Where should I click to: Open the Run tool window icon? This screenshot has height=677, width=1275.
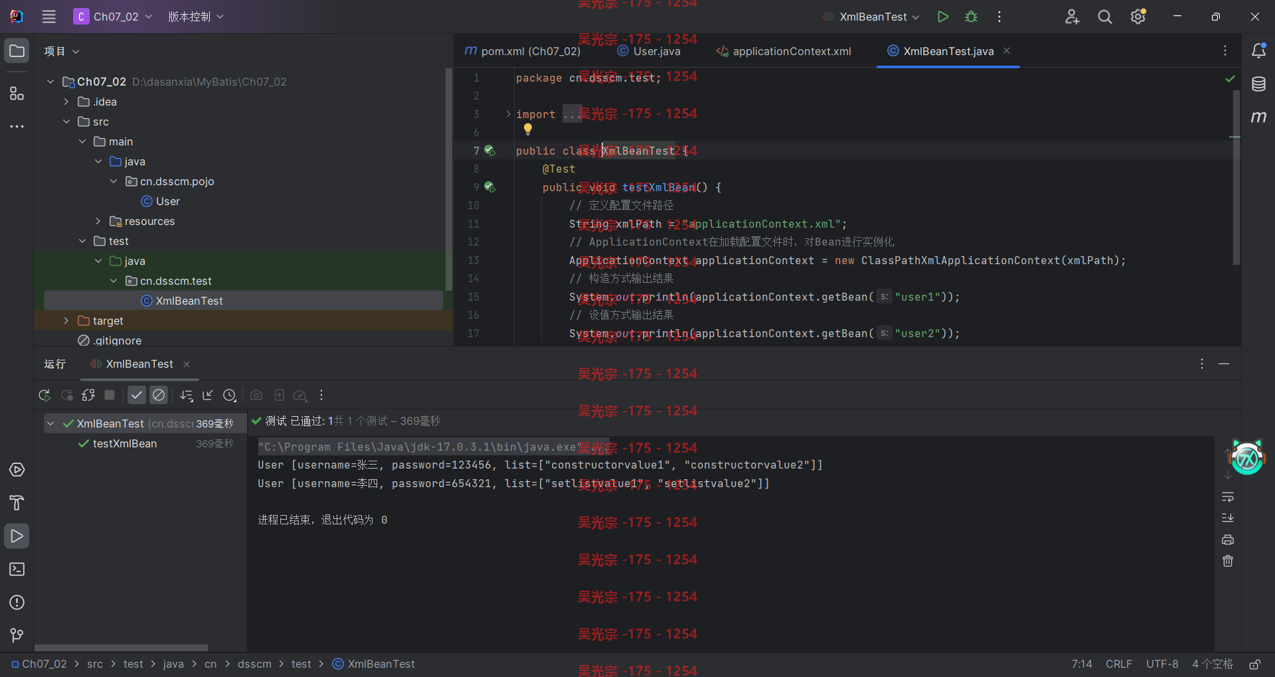[17, 536]
